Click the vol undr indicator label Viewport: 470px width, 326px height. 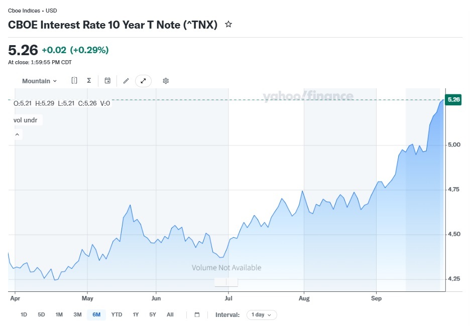[x=26, y=120]
